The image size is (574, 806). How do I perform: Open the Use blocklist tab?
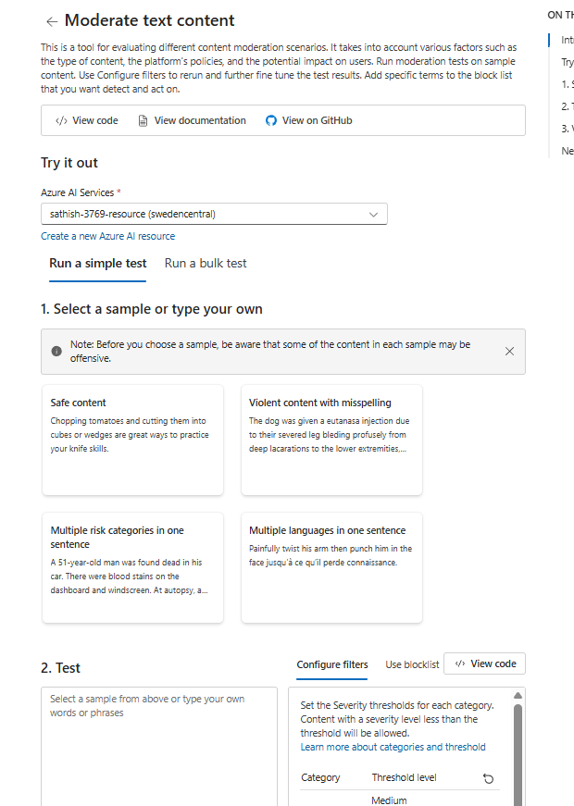pyautogui.click(x=412, y=664)
